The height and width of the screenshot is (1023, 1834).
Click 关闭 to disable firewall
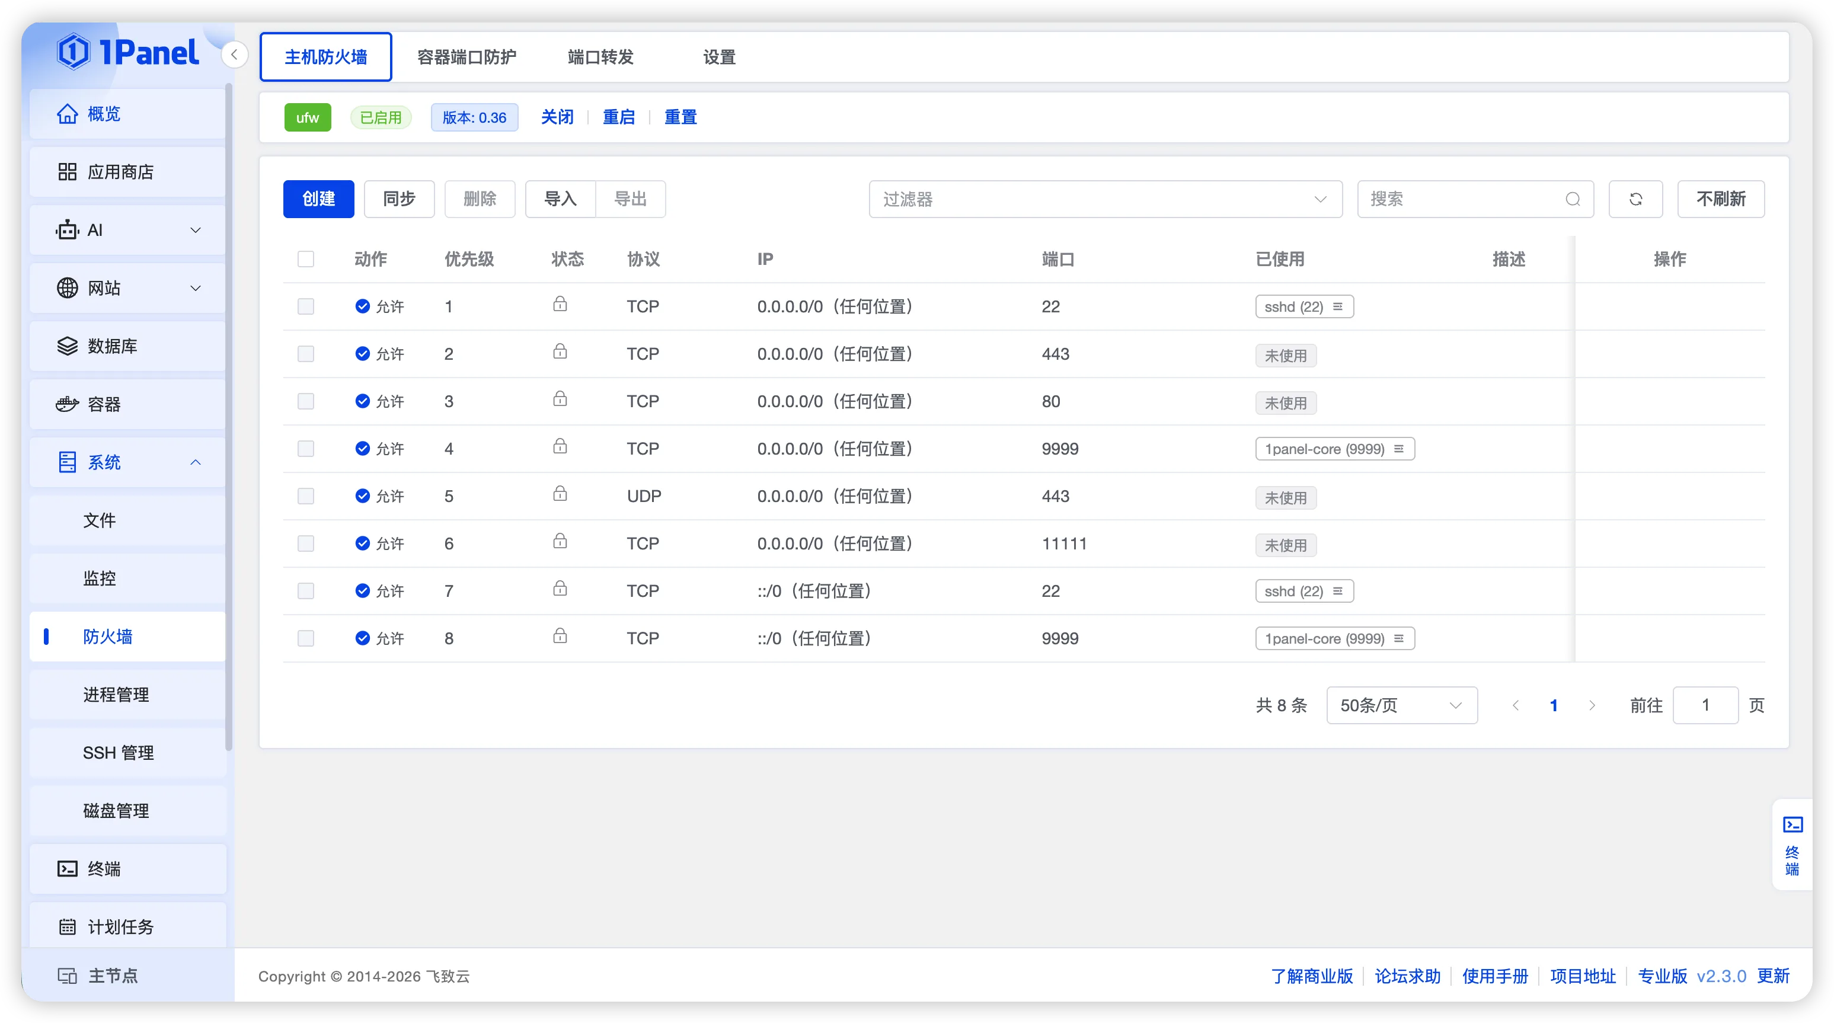[557, 117]
